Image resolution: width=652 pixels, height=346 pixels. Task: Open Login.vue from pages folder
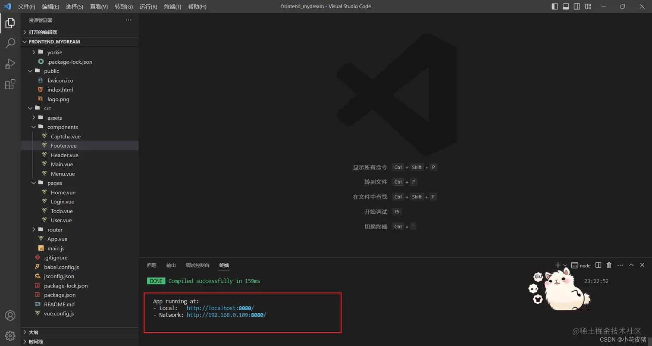[x=80, y=202]
